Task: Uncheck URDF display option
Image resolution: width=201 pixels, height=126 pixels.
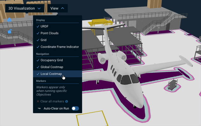Action: 58,26
